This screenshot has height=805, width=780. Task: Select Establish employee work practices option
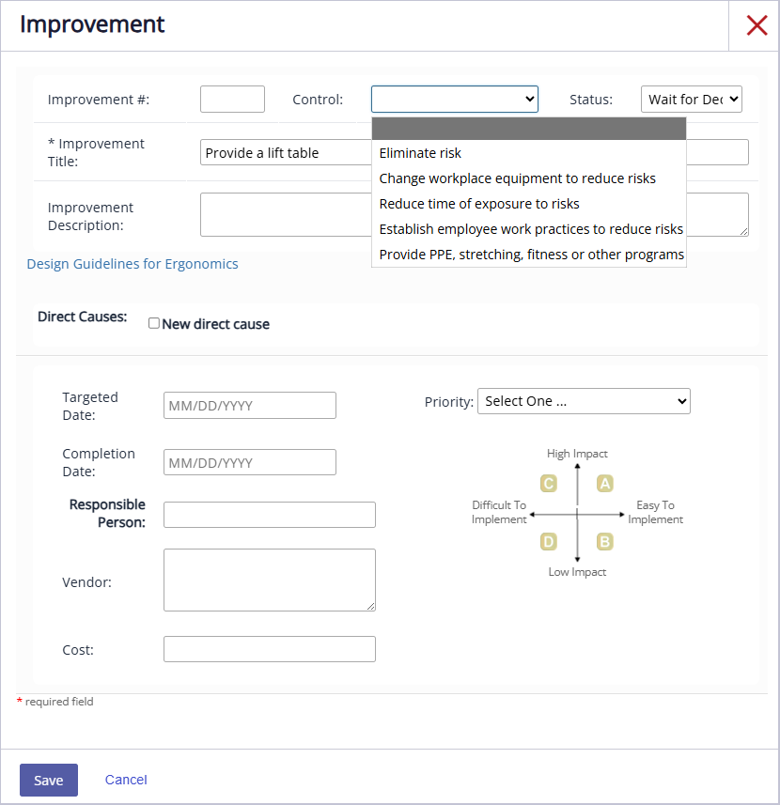(530, 229)
